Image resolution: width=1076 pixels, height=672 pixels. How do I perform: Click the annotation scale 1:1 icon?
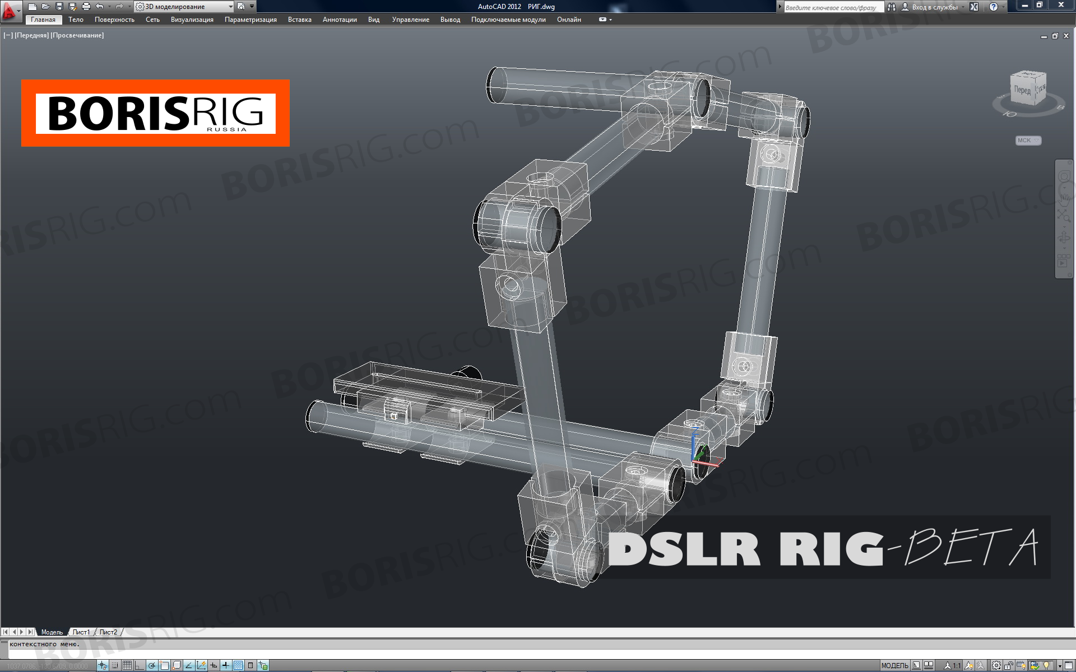point(952,665)
